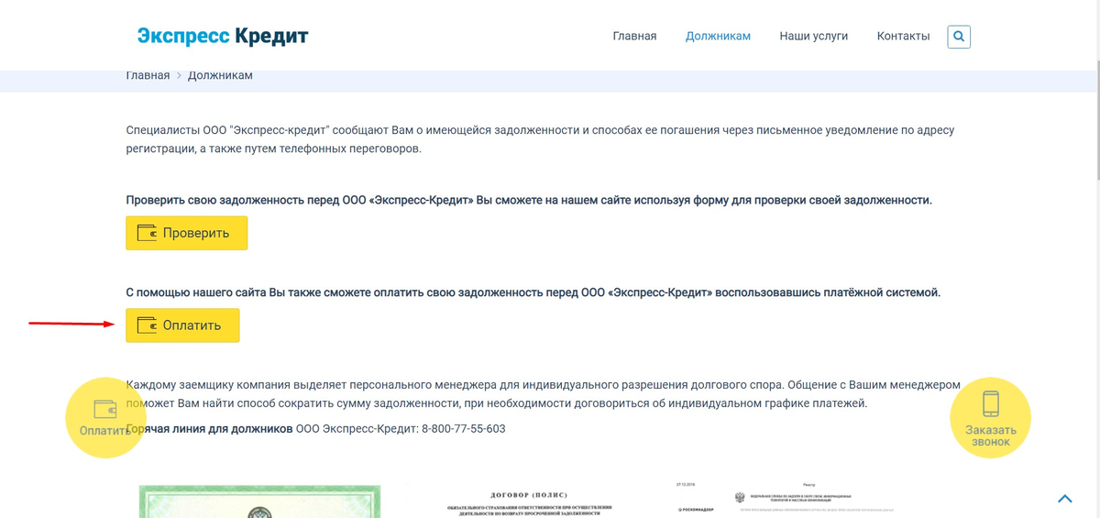This screenshot has width=1100, height=518.
Task: Click the hotline number 8-800-77-55-603
Action: (x=463, y=429)
